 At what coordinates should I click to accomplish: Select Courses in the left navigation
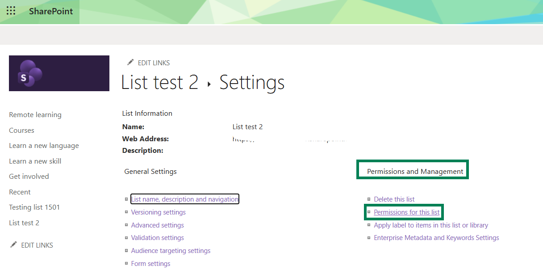click(x=21, y=130)
